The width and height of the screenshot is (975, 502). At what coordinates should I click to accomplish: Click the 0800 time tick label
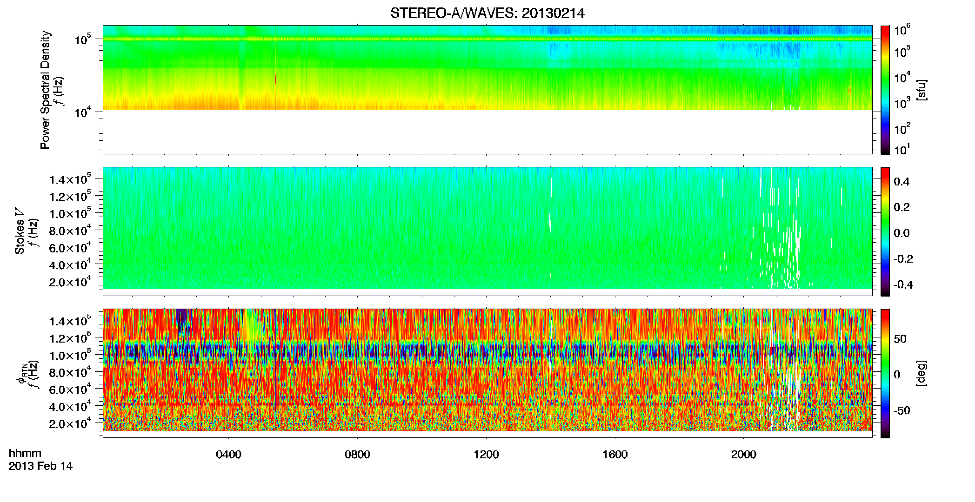357,455
